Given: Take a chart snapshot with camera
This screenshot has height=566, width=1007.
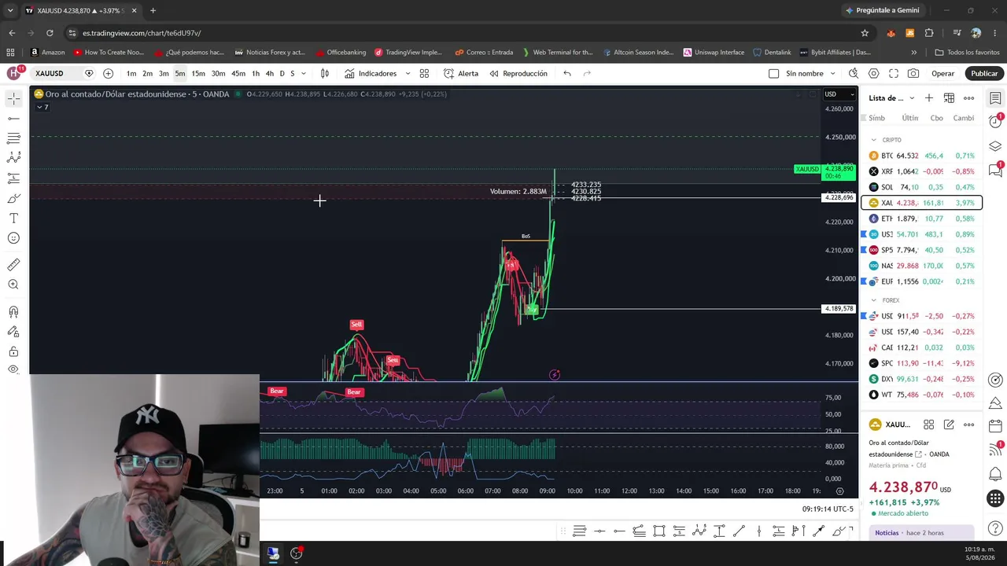Looking at the screenshot, I should pyautogui.click(x=913, y=74).
